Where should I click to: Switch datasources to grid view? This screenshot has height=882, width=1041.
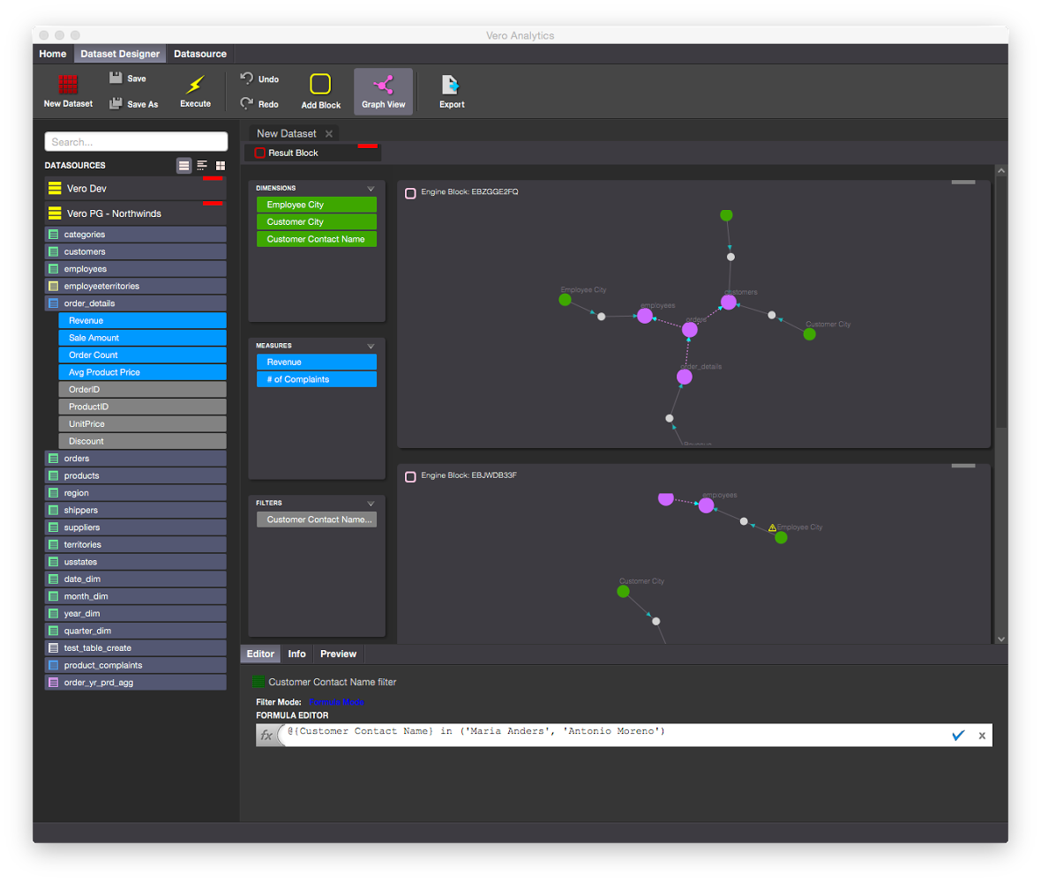(221, 165)
